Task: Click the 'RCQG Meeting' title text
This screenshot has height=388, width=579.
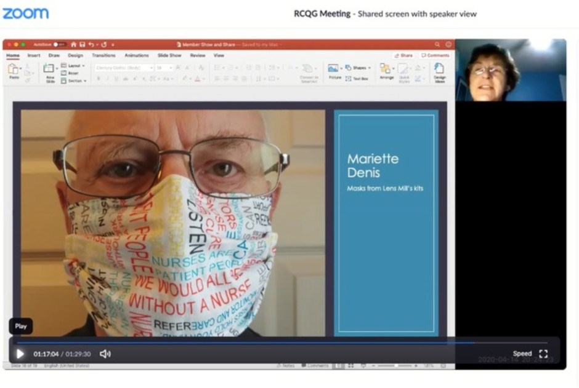Action: (x=322, y=14)
